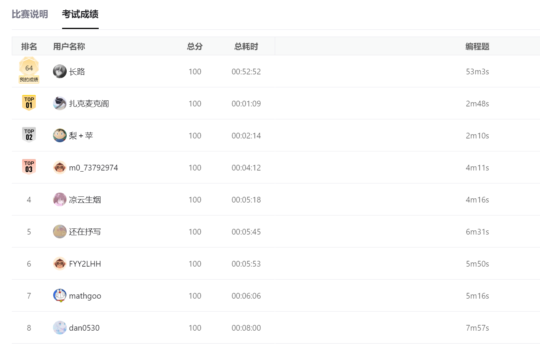Click total time 00:52:52
The image size is (540, 344).
[x=246, y=72]
